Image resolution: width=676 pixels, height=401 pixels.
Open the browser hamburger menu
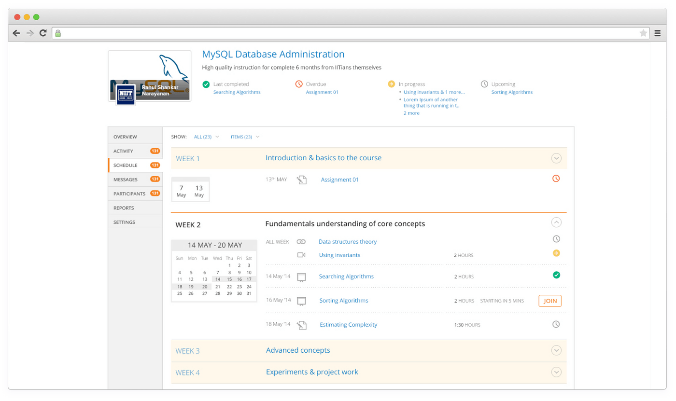(x=657, y=33)
